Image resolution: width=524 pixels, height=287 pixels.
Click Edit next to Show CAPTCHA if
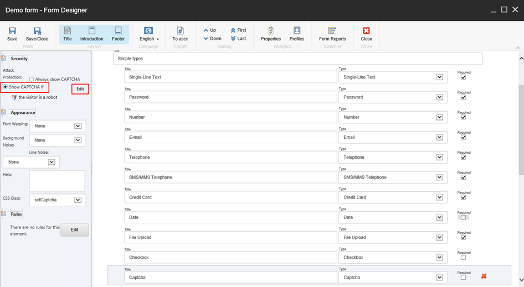tap(80, 89)
